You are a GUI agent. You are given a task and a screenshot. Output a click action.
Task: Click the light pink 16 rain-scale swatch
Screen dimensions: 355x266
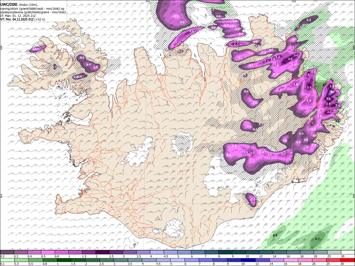pos(291,260)
